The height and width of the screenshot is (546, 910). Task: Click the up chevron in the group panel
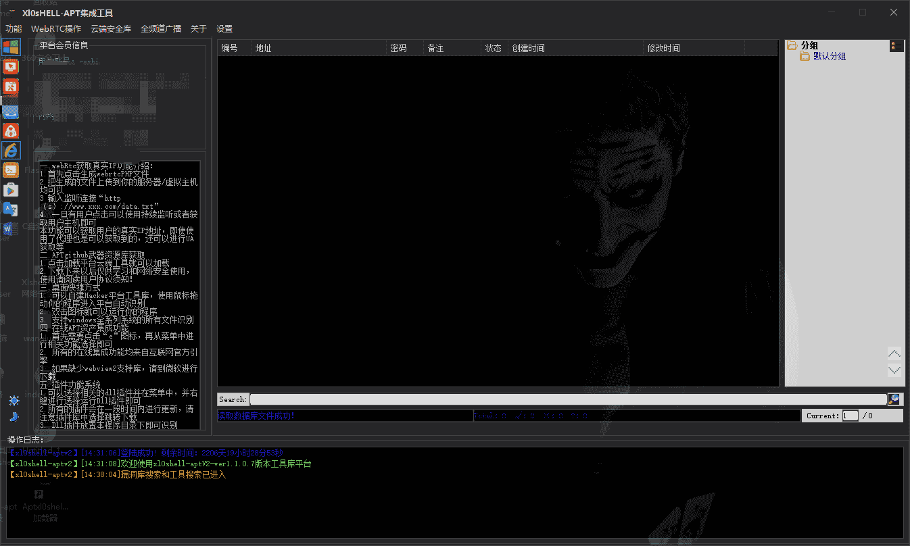coord(894,353)
